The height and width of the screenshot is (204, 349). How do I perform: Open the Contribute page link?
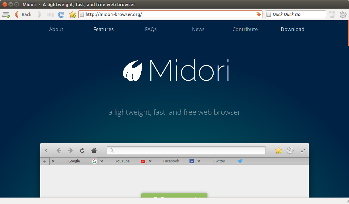pyautogui.click(x=245, y=29)
